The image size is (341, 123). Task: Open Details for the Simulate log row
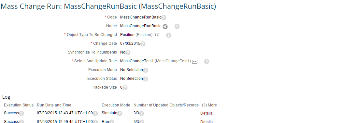(206, 113)
